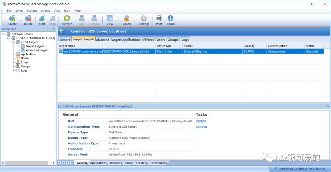Click the scroll right arrow in servers tree
Image resolution: width=331 pixels, height=172 pixels.
53,163
